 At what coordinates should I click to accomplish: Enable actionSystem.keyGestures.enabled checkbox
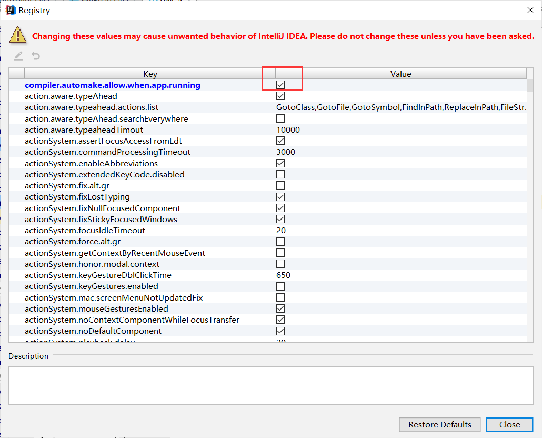point(280,286)
